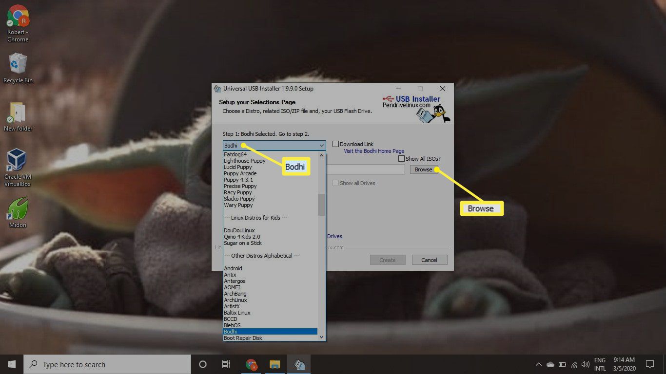Screen dimensions: 666x374
Task: Open Wi-Fi network tray icon
Action: (x=574, y=364)
